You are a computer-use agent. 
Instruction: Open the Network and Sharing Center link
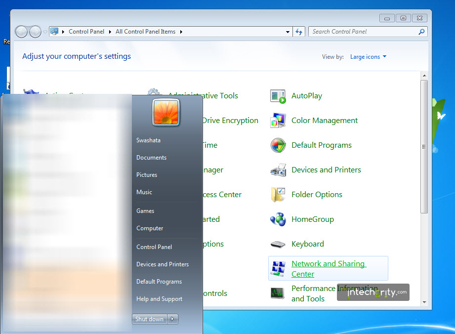329,269
